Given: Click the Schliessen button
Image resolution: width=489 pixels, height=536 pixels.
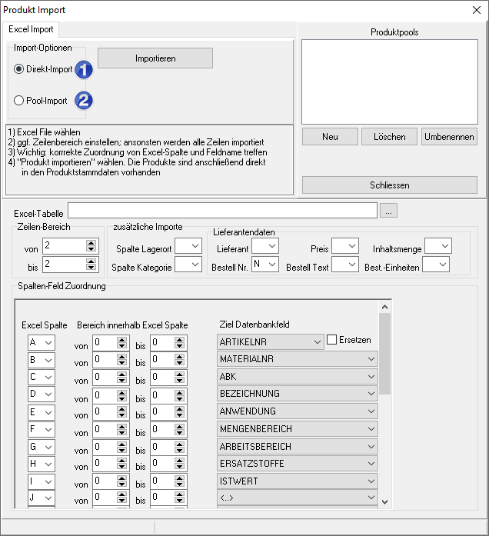Looking at the screenshot, I should click(390, 185).
